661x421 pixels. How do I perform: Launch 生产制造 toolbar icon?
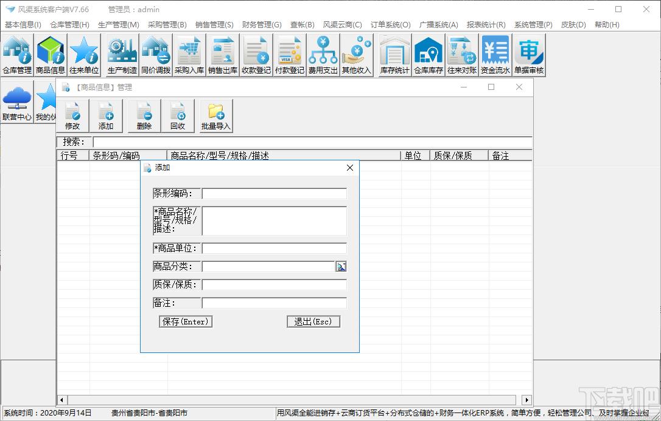click(122, 55)
